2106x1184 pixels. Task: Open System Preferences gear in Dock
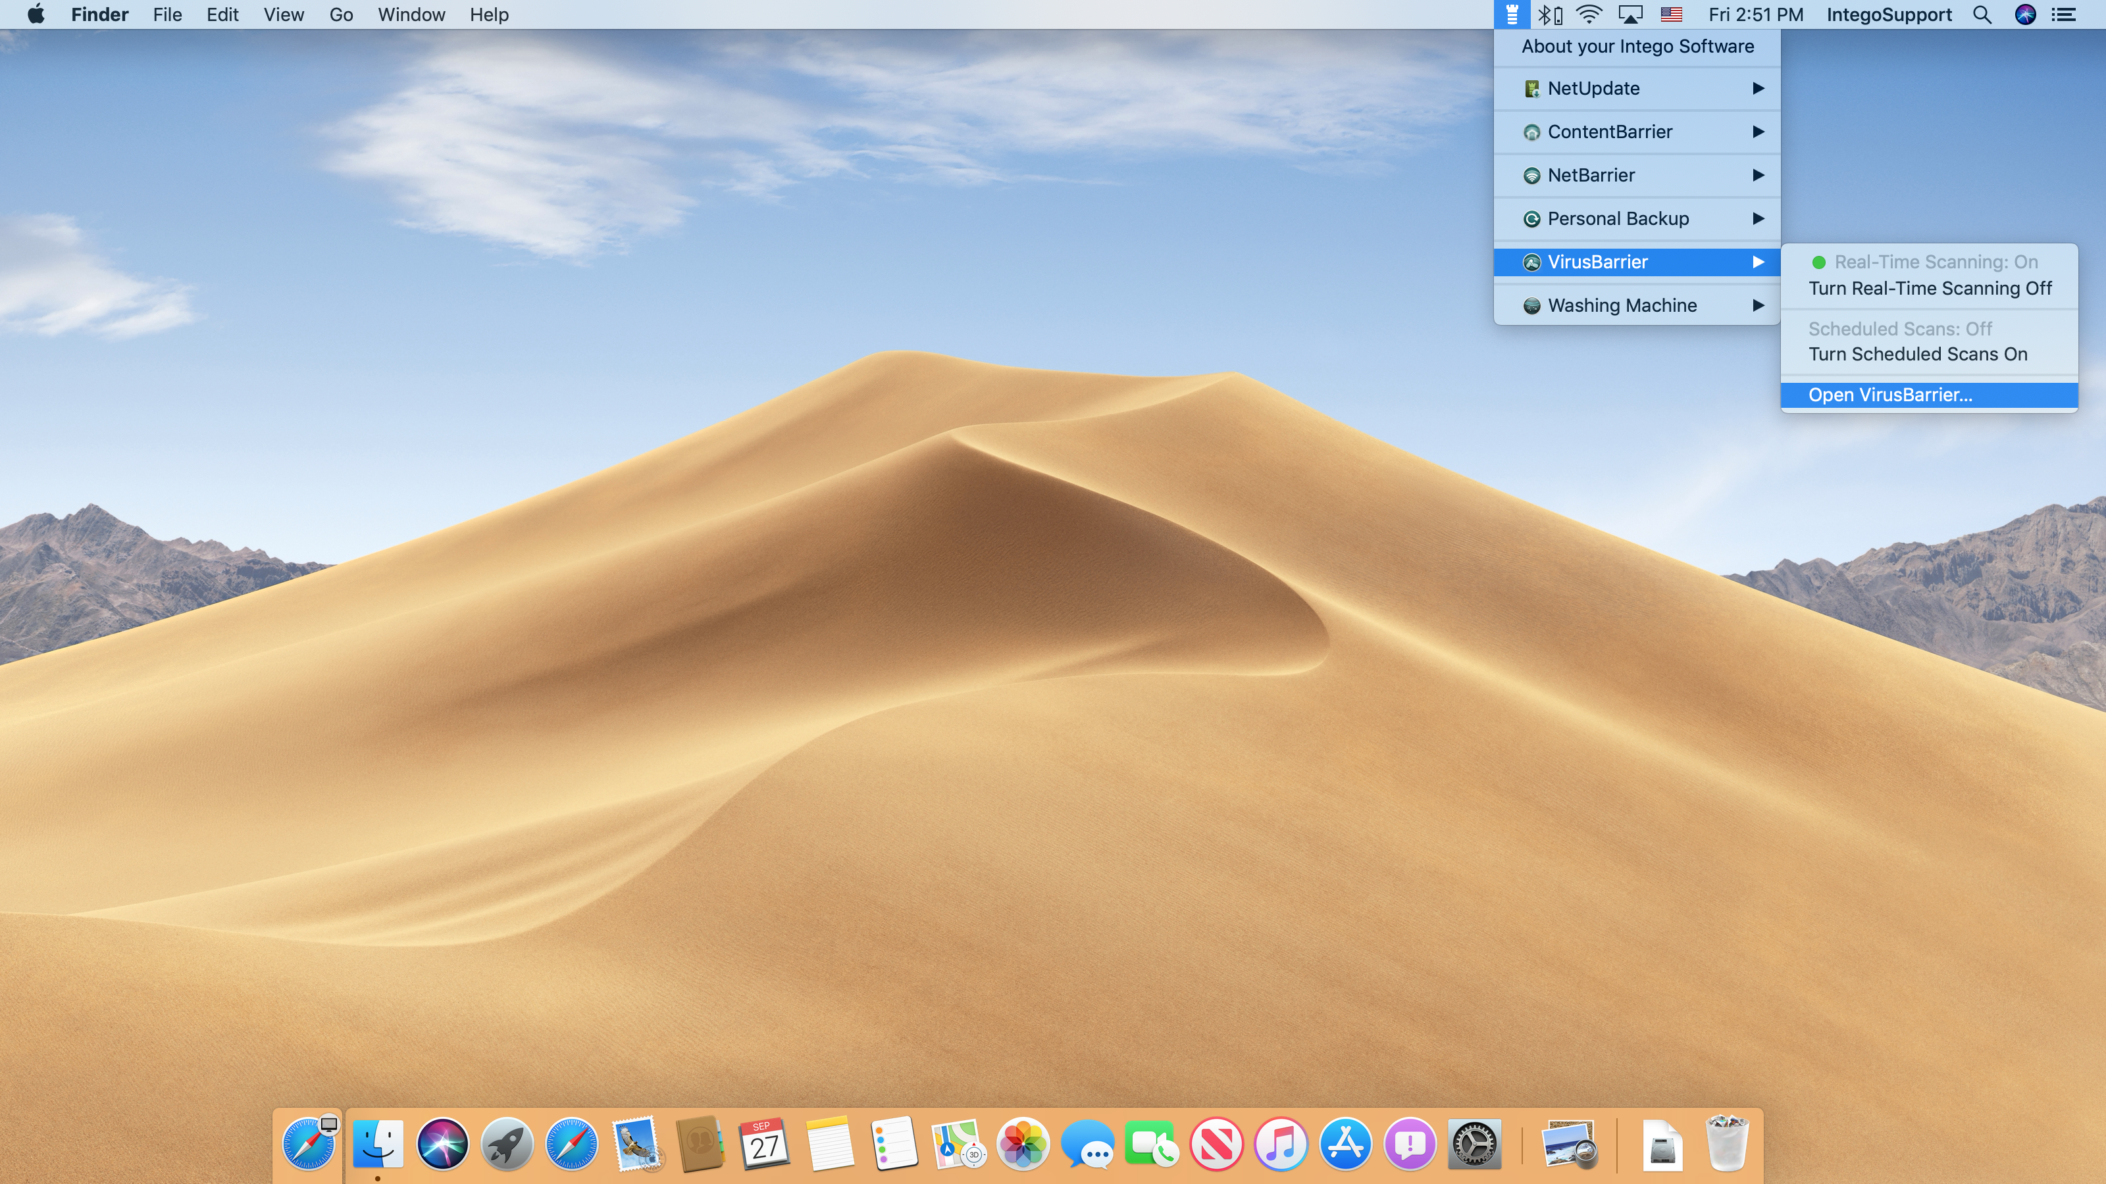pos(1475,1143)
